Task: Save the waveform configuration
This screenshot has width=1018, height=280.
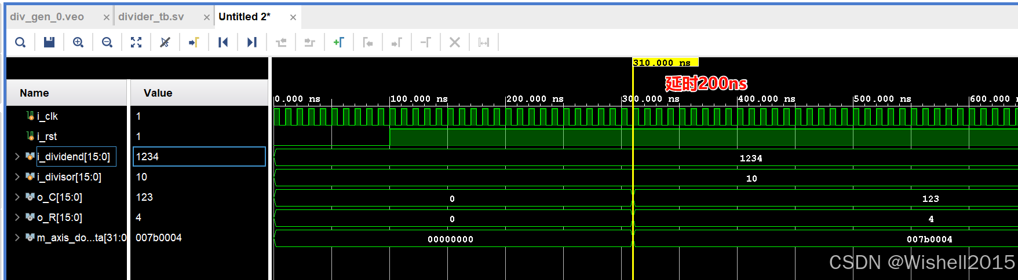Action: click(x=49, y=42)
